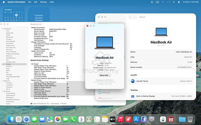This screenshot has height=125, width=201.
Task: Launch Safari from the Dock
Action: 26,119
